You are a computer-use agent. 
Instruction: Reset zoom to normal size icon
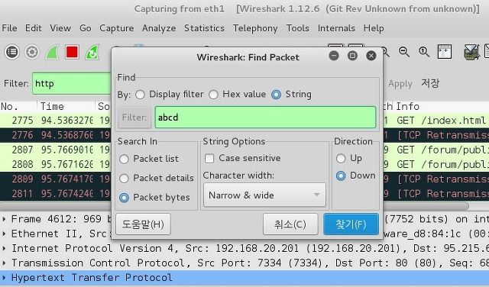pos(424,52)
